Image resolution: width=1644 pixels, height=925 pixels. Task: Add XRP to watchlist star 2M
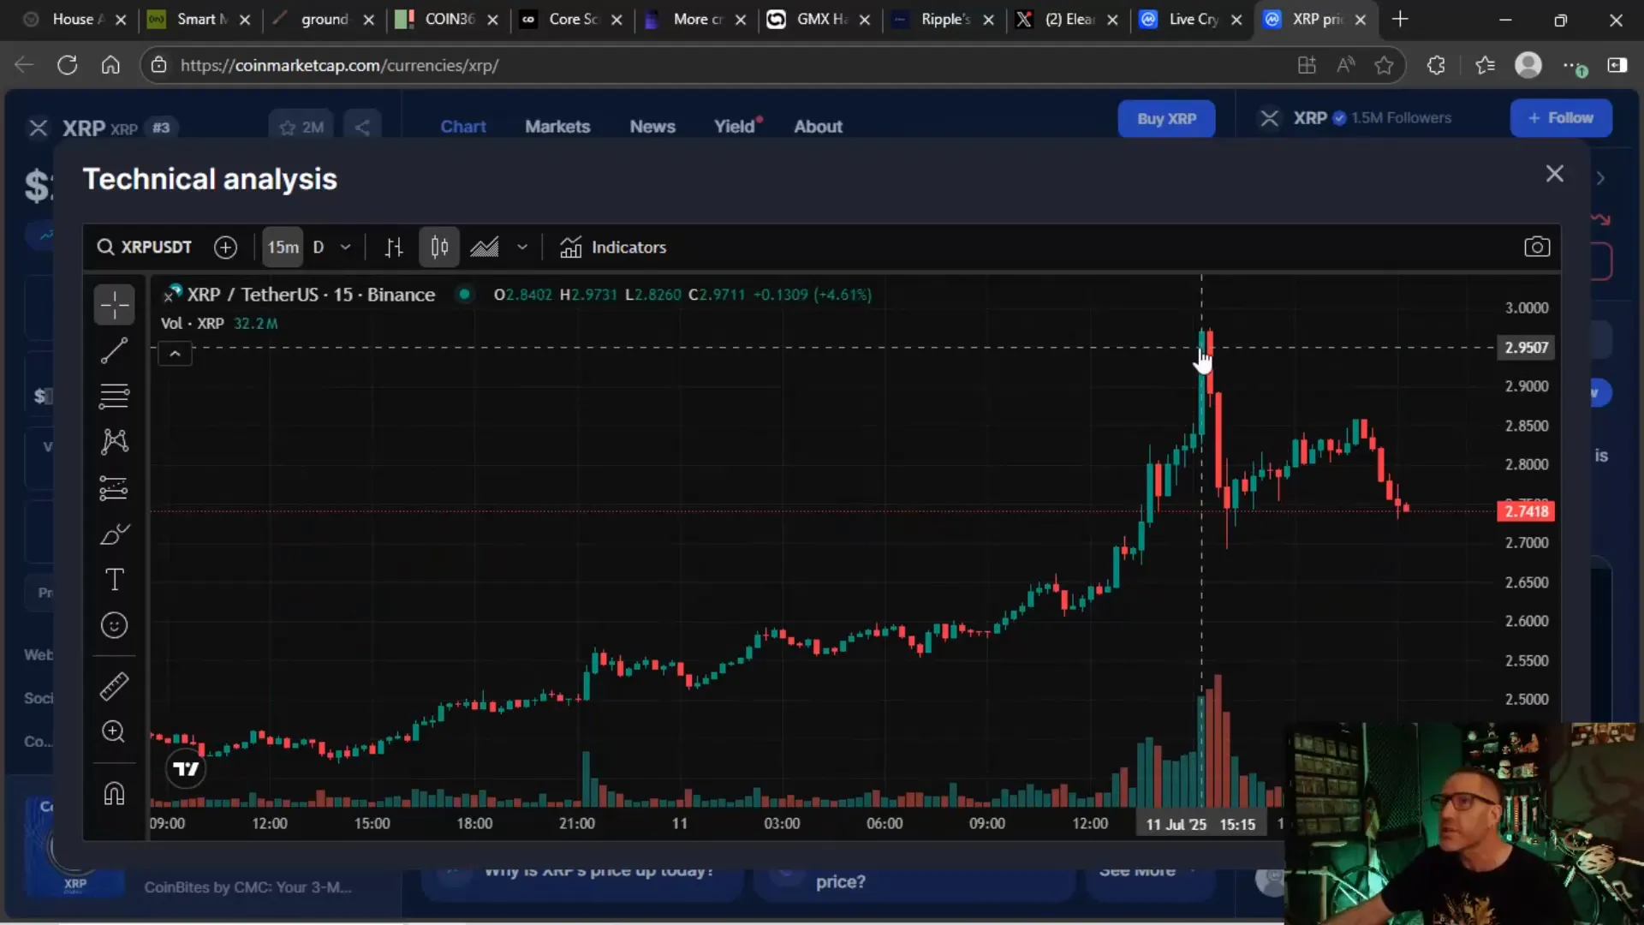click(x=301, y=128)
